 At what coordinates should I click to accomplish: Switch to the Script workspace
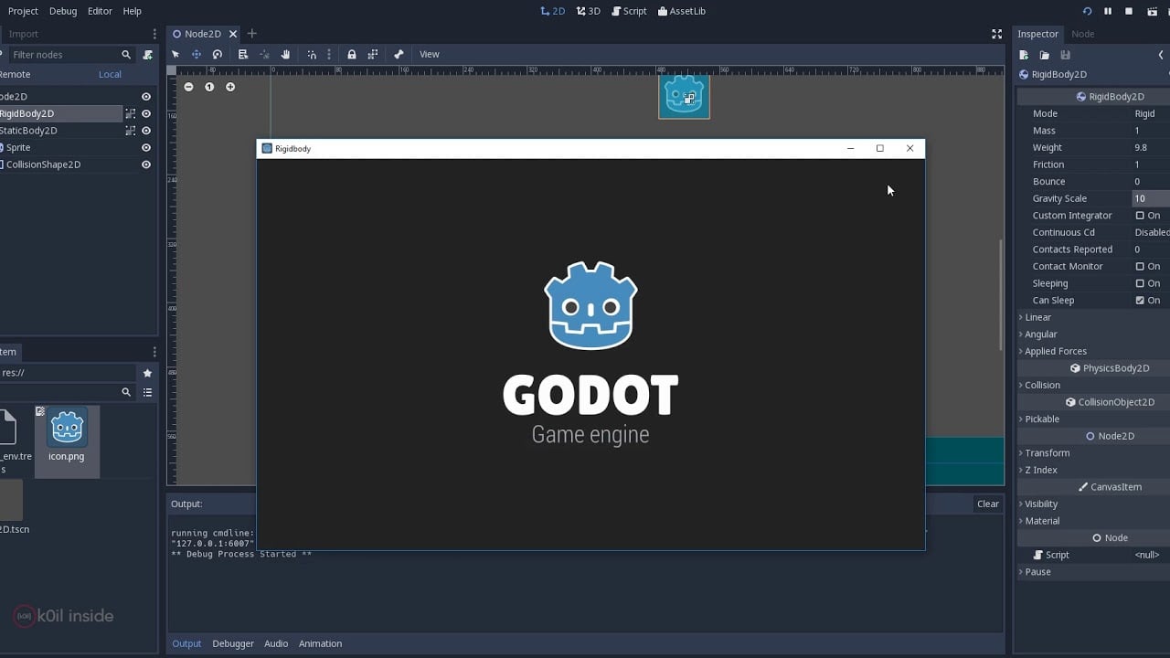point(629,11)
